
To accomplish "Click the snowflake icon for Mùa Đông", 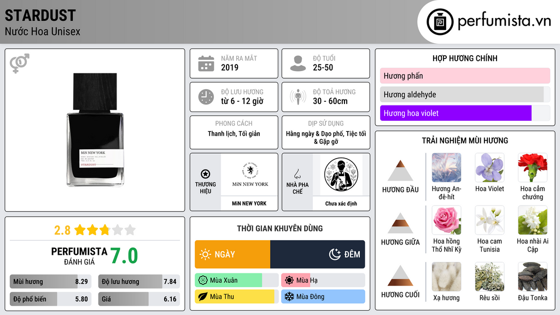I will 289,296.
